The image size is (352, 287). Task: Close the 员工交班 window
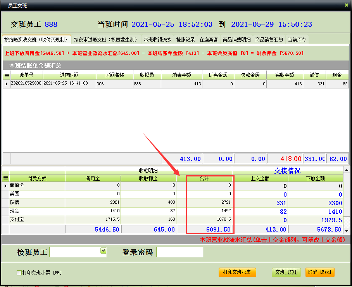point(347,5)
